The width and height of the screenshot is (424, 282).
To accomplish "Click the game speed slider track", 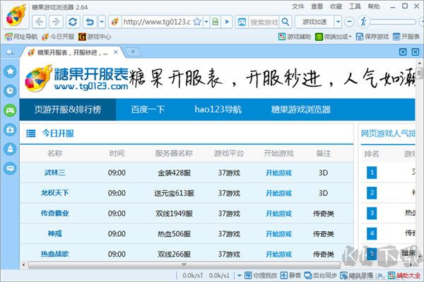I will tap(393, 22).
